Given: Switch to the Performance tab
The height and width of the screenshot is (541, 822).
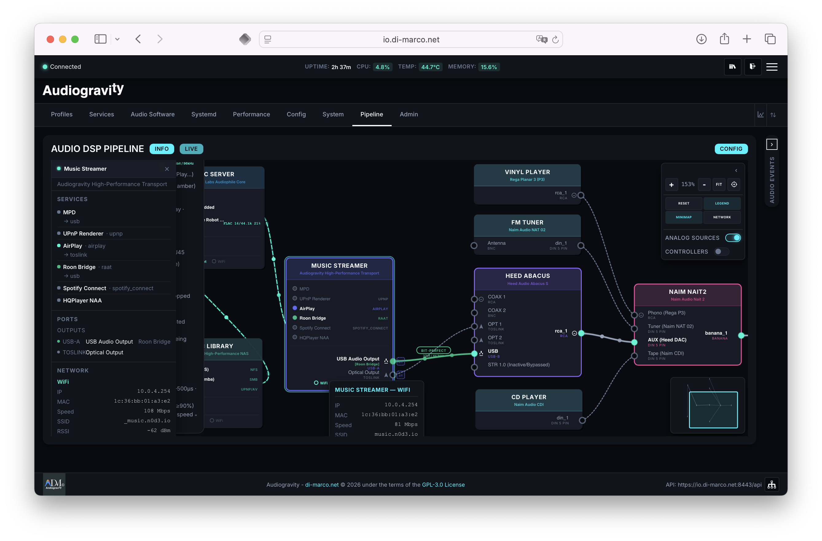Looking at the screenshot, I should point(252,114).
